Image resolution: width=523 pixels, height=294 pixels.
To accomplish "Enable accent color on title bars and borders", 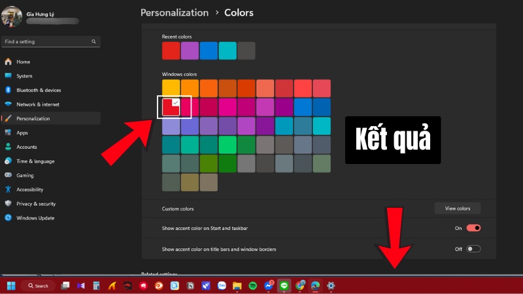I will [x=473, y=249].
